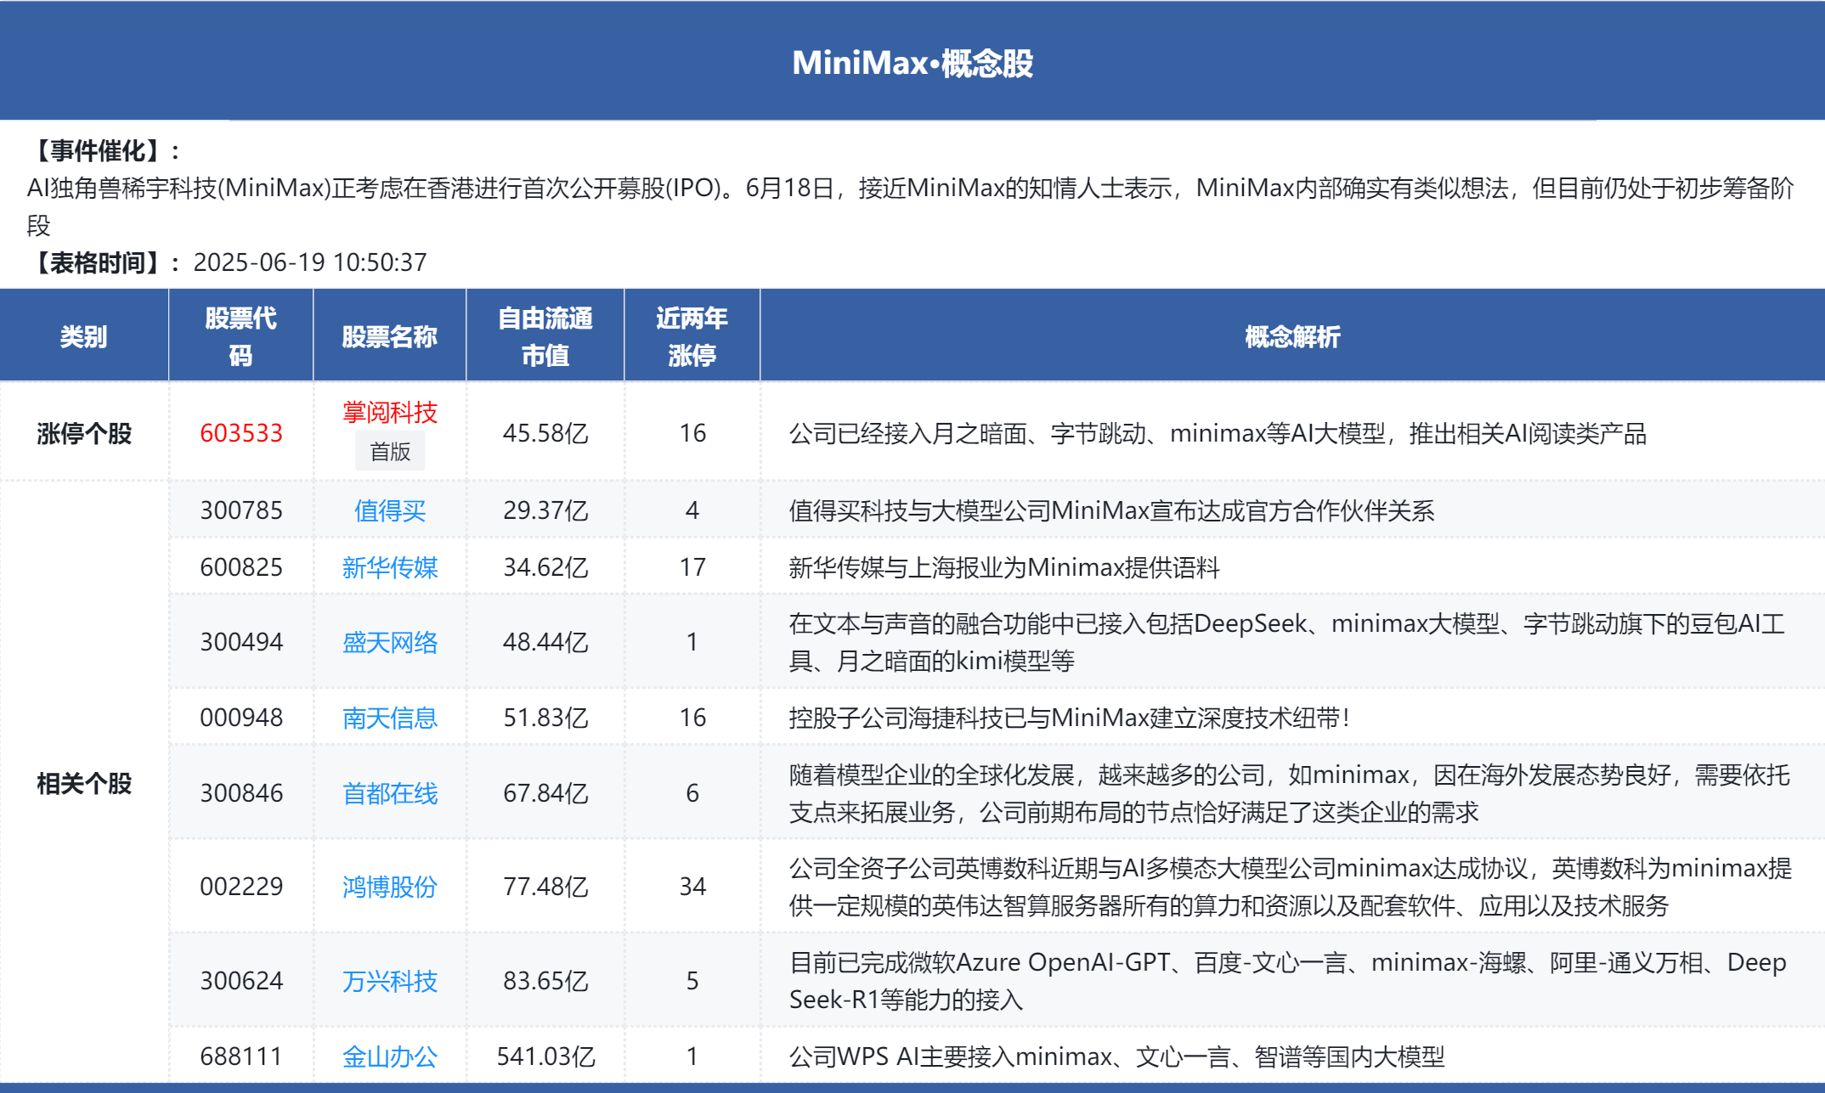Click the limit-up count 34 for 鸿博股份
Screen dimensions: 1825x1093
click(x=692, y=887)
